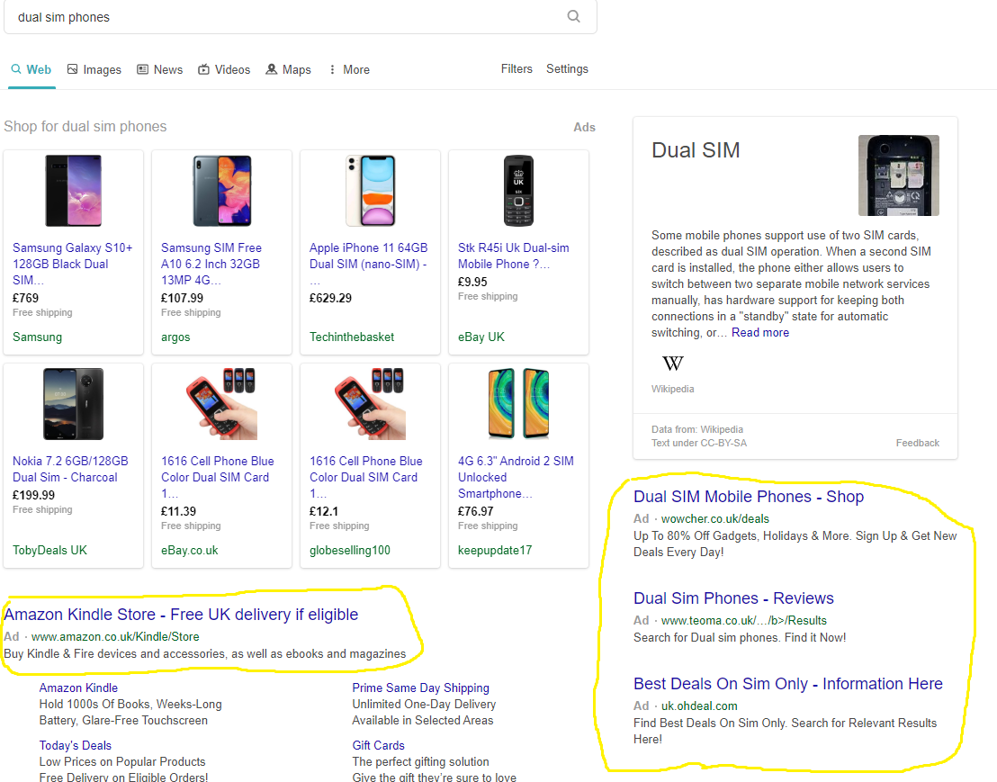Click Feedback in knowledge panel
The image size is (997, 782).
pos(917,443)
